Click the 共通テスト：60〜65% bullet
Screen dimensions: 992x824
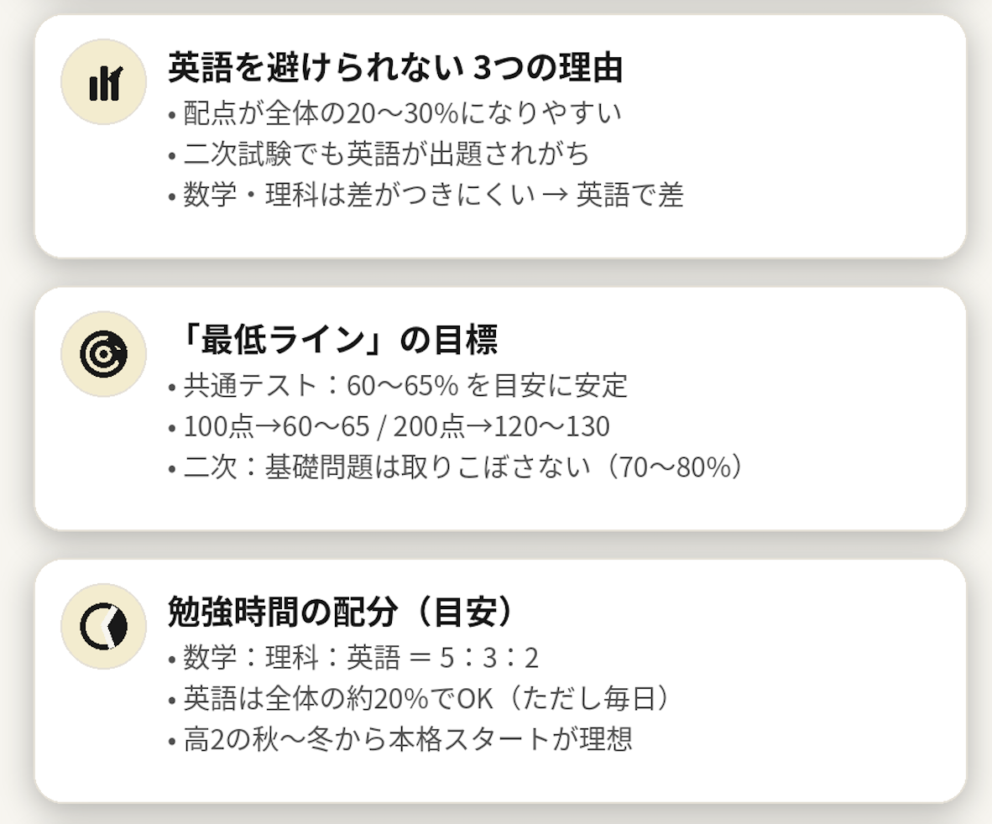pyautogui.click(x=398, y=385)
